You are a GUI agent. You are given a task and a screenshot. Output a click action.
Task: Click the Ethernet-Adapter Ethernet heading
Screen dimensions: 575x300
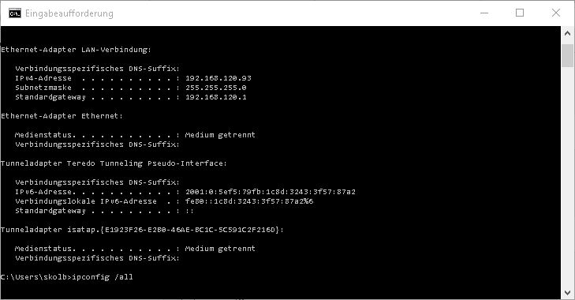(62, 116)
